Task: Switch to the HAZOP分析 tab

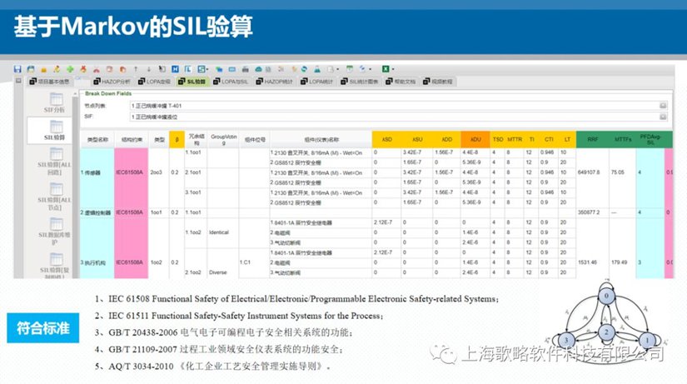Action: (x=112, y=82)
